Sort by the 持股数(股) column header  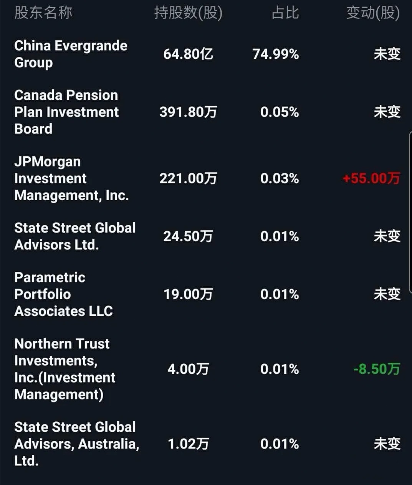coord(188,13)
